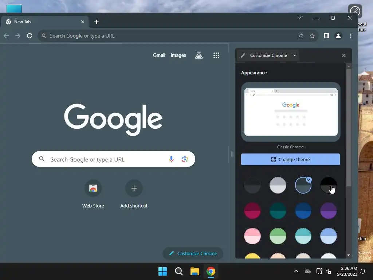The image size is (373, 280).
Task: Click the network display tray icon
Action: click(x=319, y=271)
